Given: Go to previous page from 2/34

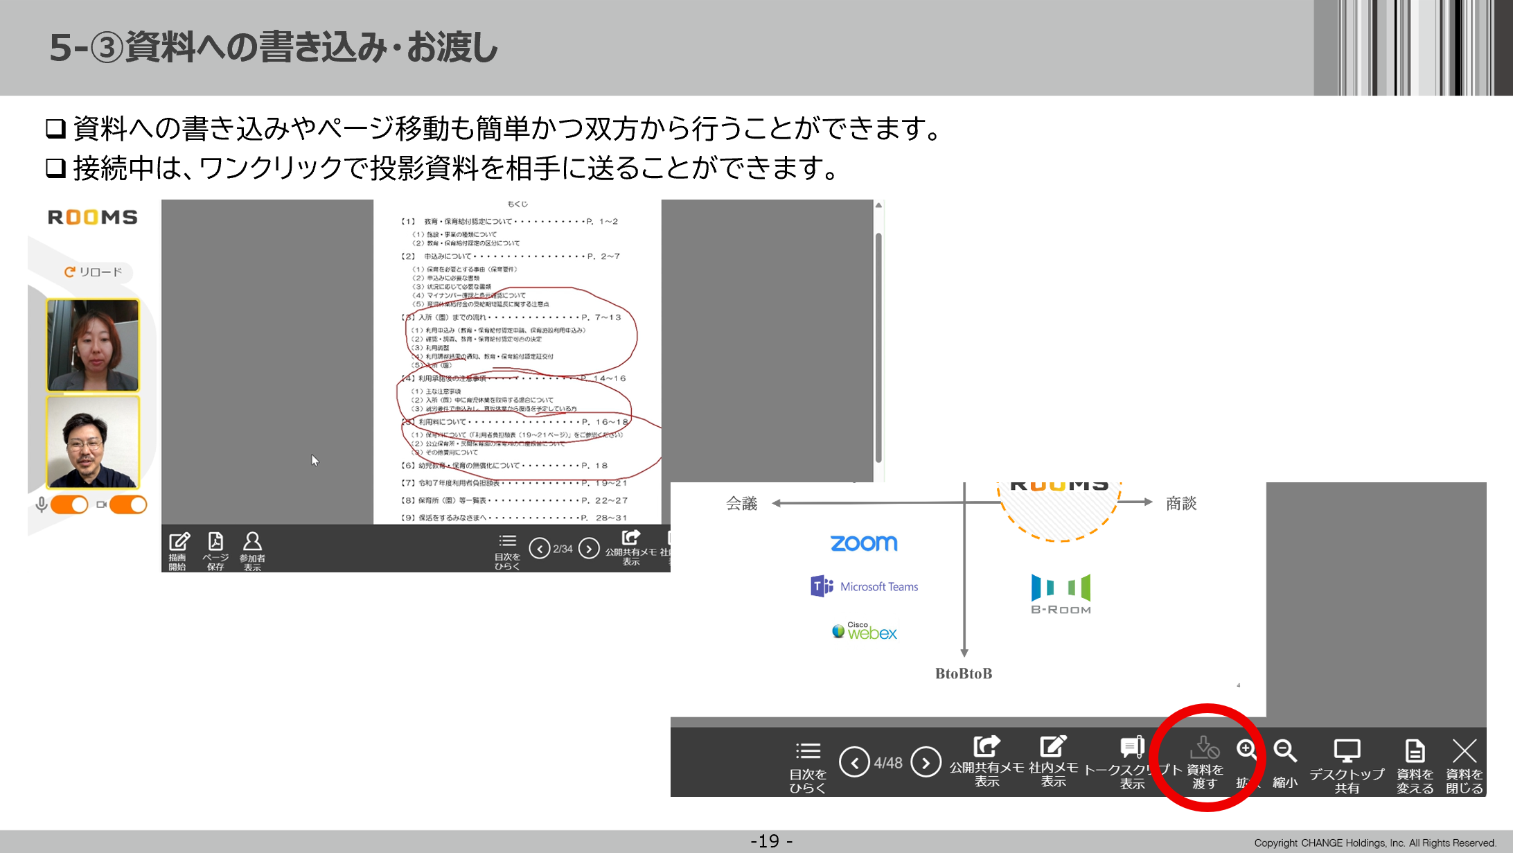Looking at the screenshot, I should (539, 549).
